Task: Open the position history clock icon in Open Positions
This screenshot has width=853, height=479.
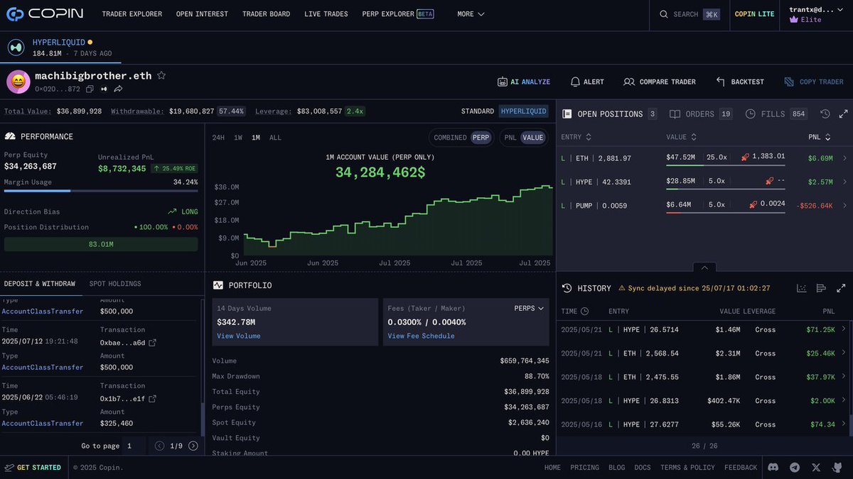Action: (825, 114)
